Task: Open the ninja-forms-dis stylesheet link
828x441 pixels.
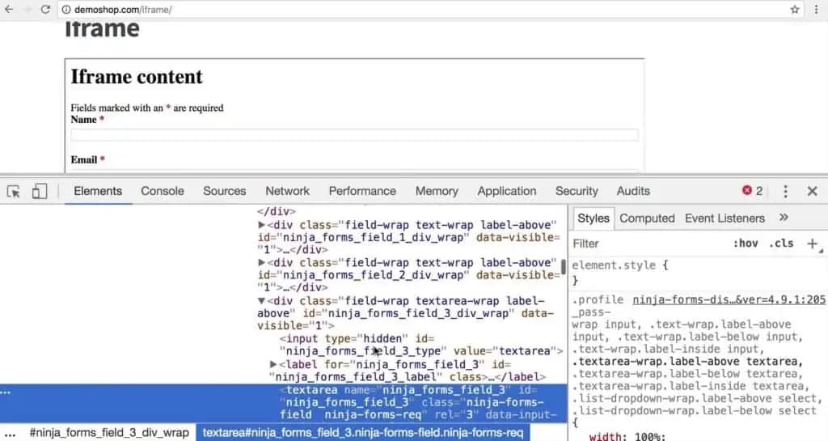Action: click(x=729, y=299)
